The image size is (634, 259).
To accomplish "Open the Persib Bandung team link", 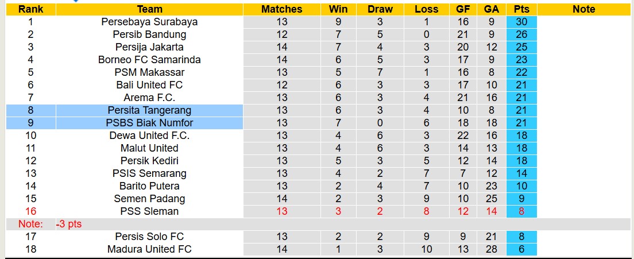I will [x=149, y=34].
